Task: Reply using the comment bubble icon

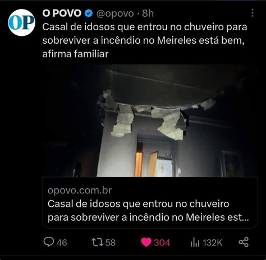Action: (49, 242)
